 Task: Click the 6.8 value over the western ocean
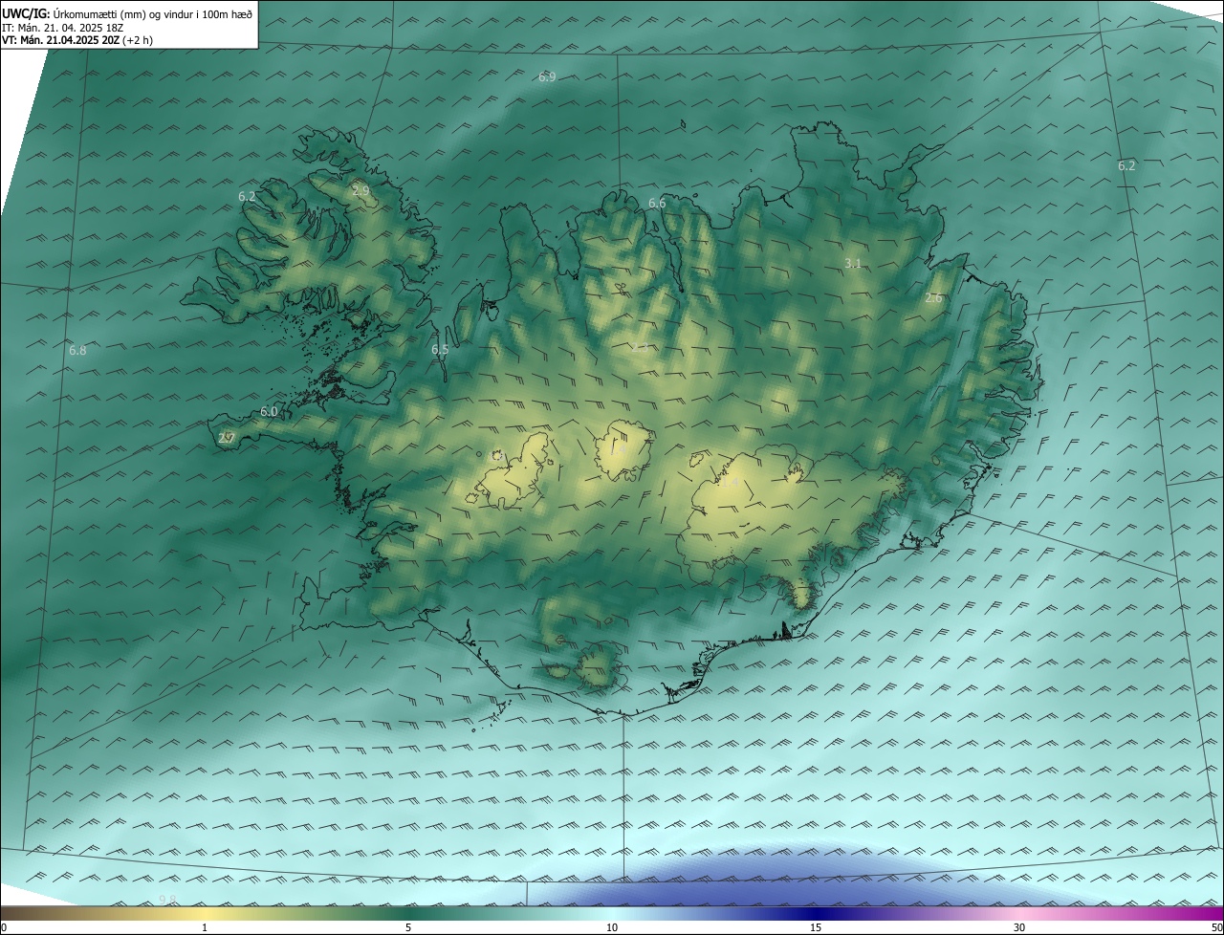pyautogui.click(x=77, y=351)
